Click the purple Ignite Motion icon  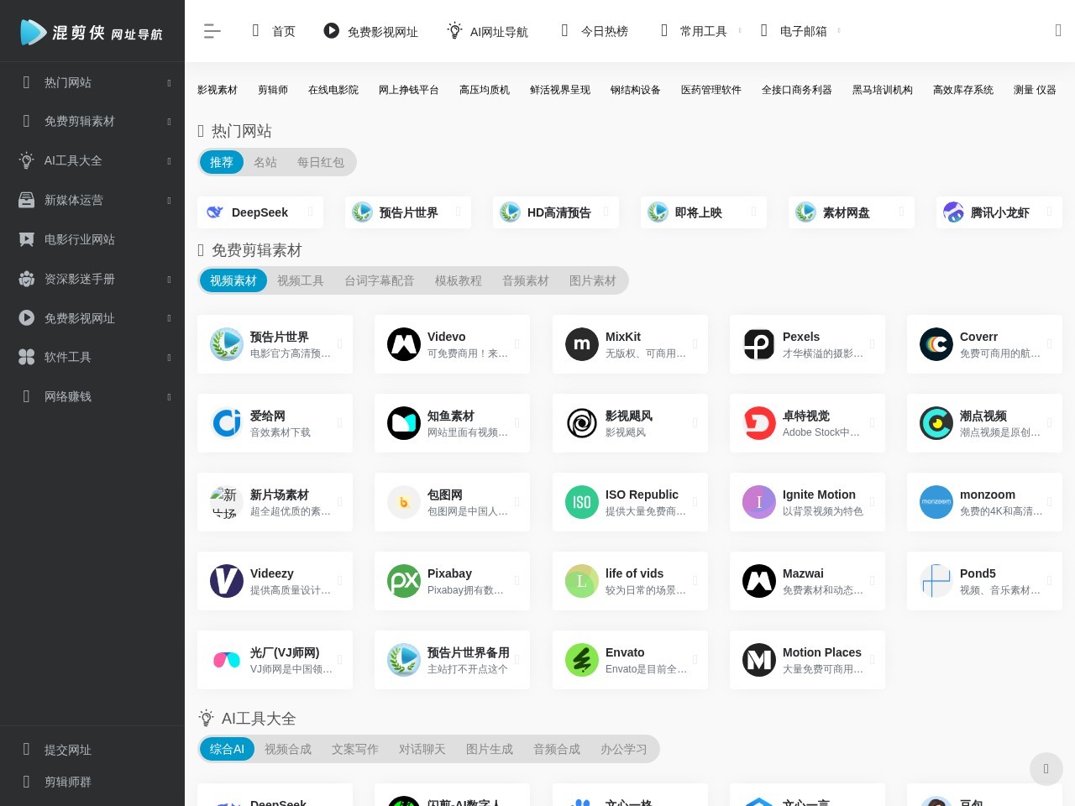(x=759, y=502)
